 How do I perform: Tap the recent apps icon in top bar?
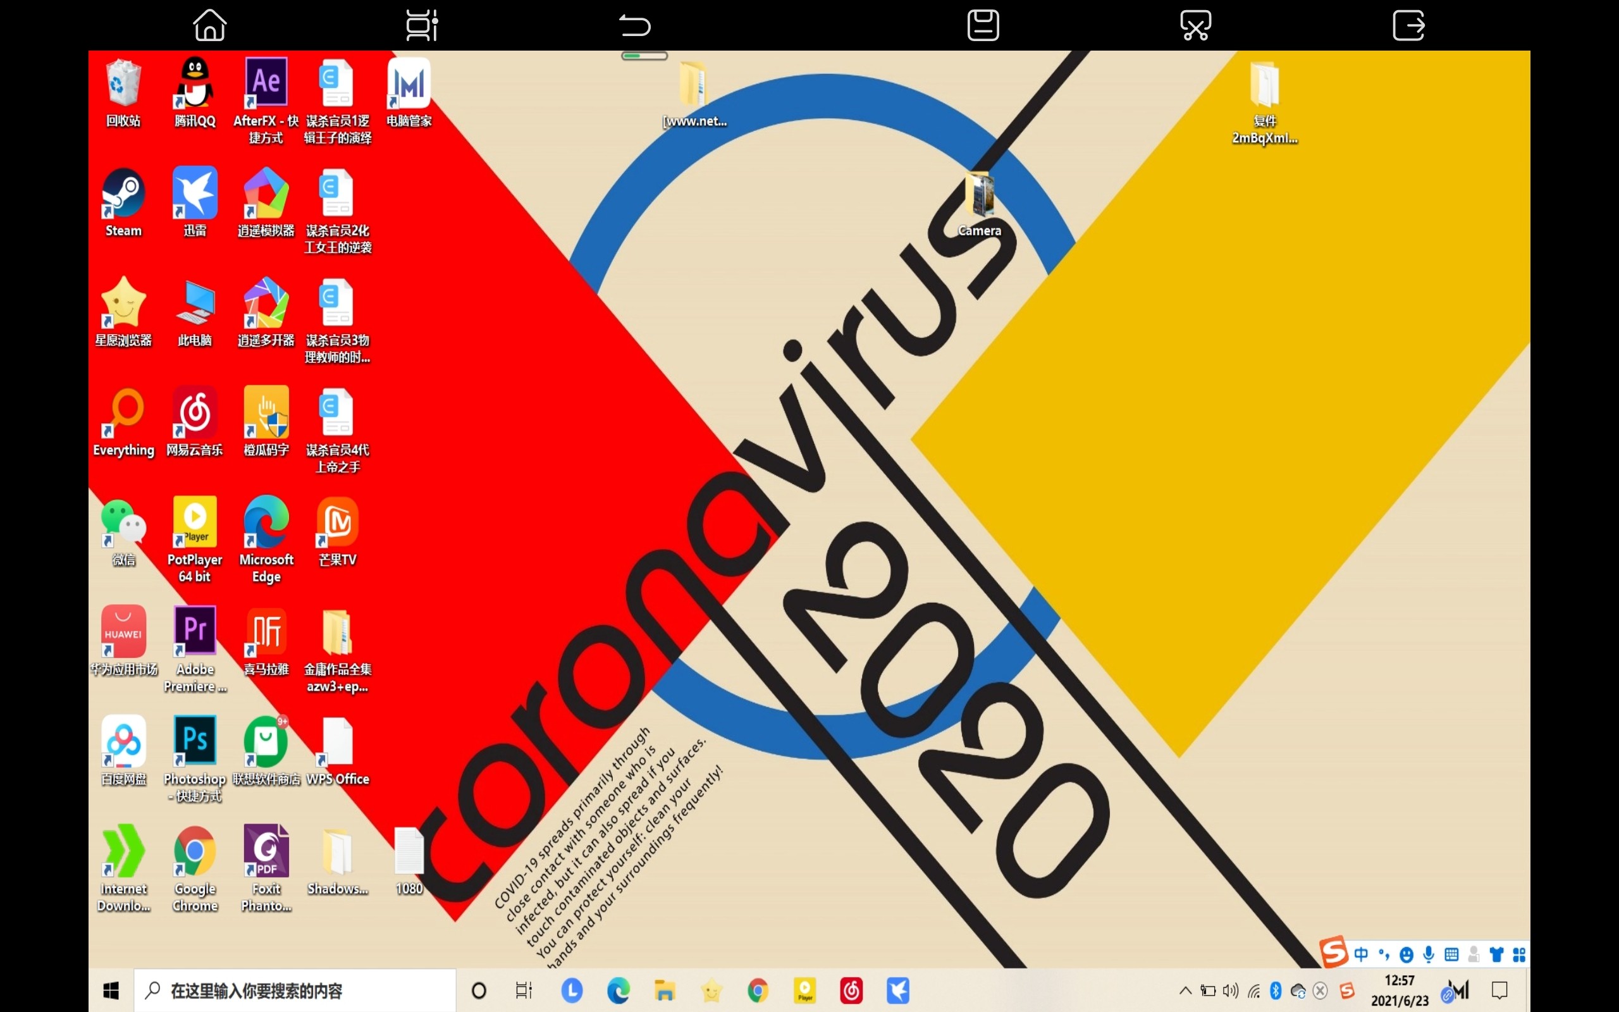point(422,25)
